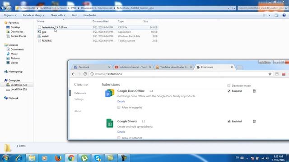Toggle Enabled for Google Docs Offline
Image resolution: width=289 pixels, height=162 pixels.
[x=229, y=91]
